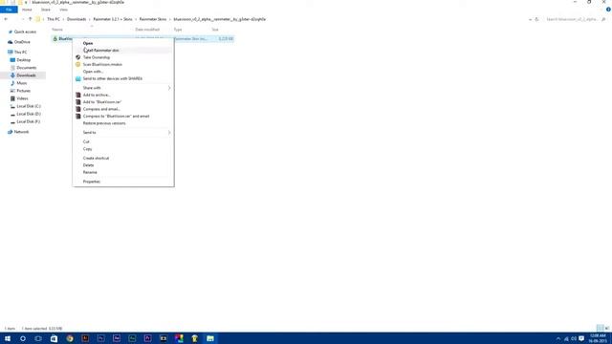The width and height of the screenshot is (612, 344).
Task: Expand the Send to submenu
Action: pos(123,132)
